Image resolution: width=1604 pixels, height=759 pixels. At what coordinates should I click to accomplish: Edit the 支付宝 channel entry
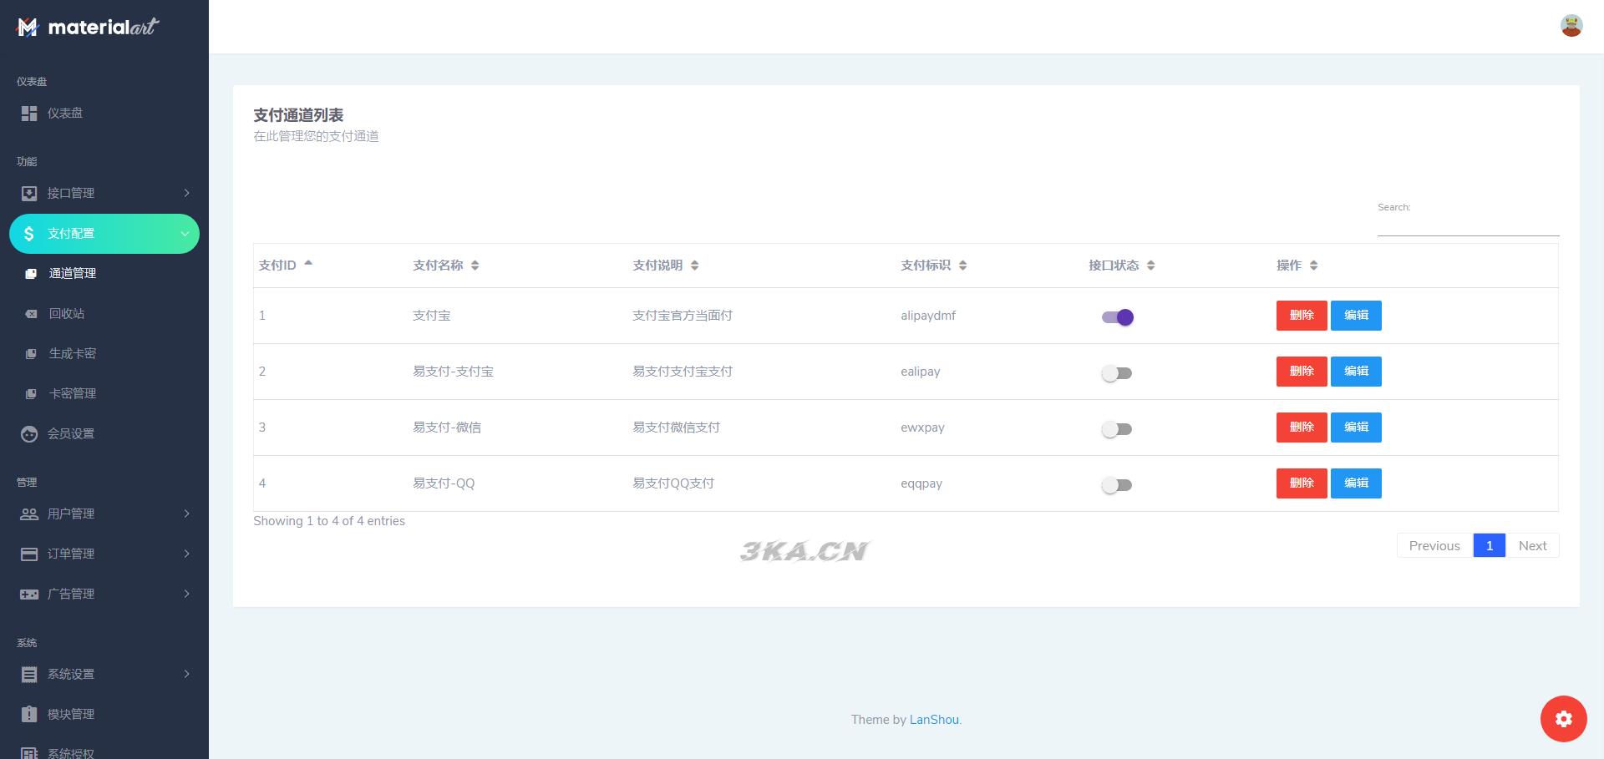click(1355, 316)
